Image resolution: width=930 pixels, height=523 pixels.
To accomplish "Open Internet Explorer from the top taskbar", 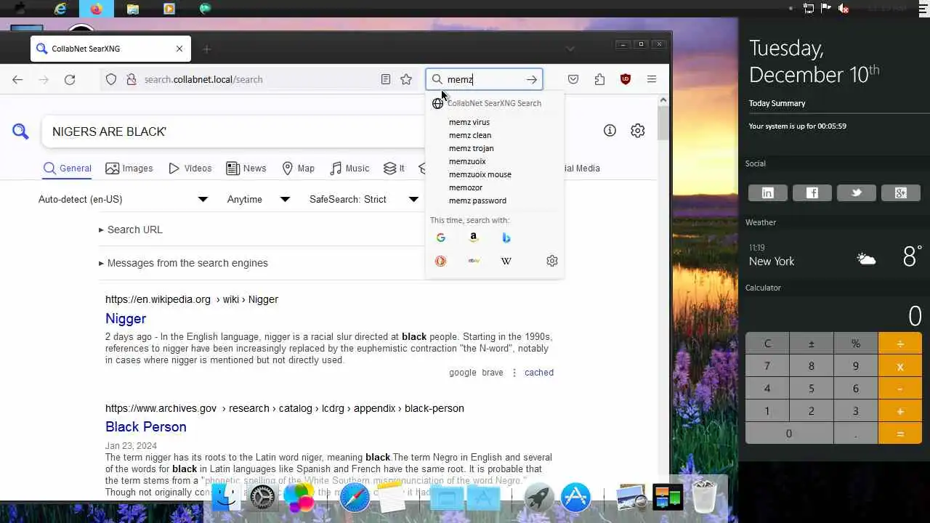I will coord(60,9).
